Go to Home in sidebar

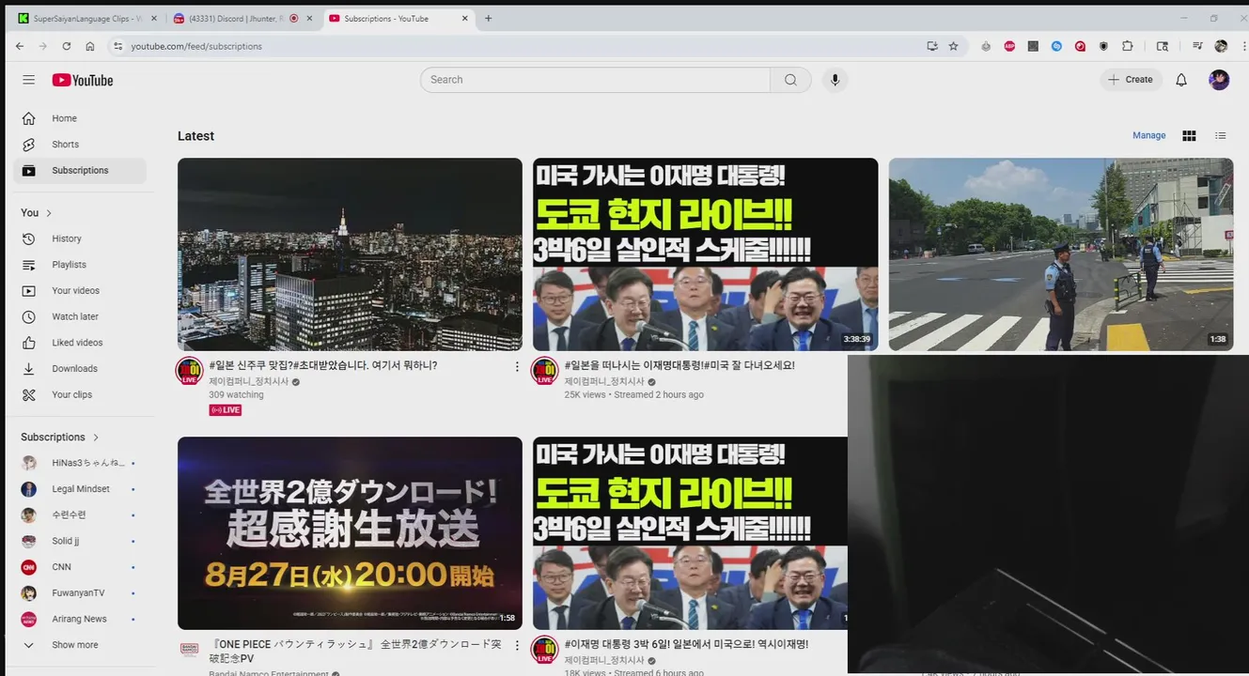(x=80, y=118)
